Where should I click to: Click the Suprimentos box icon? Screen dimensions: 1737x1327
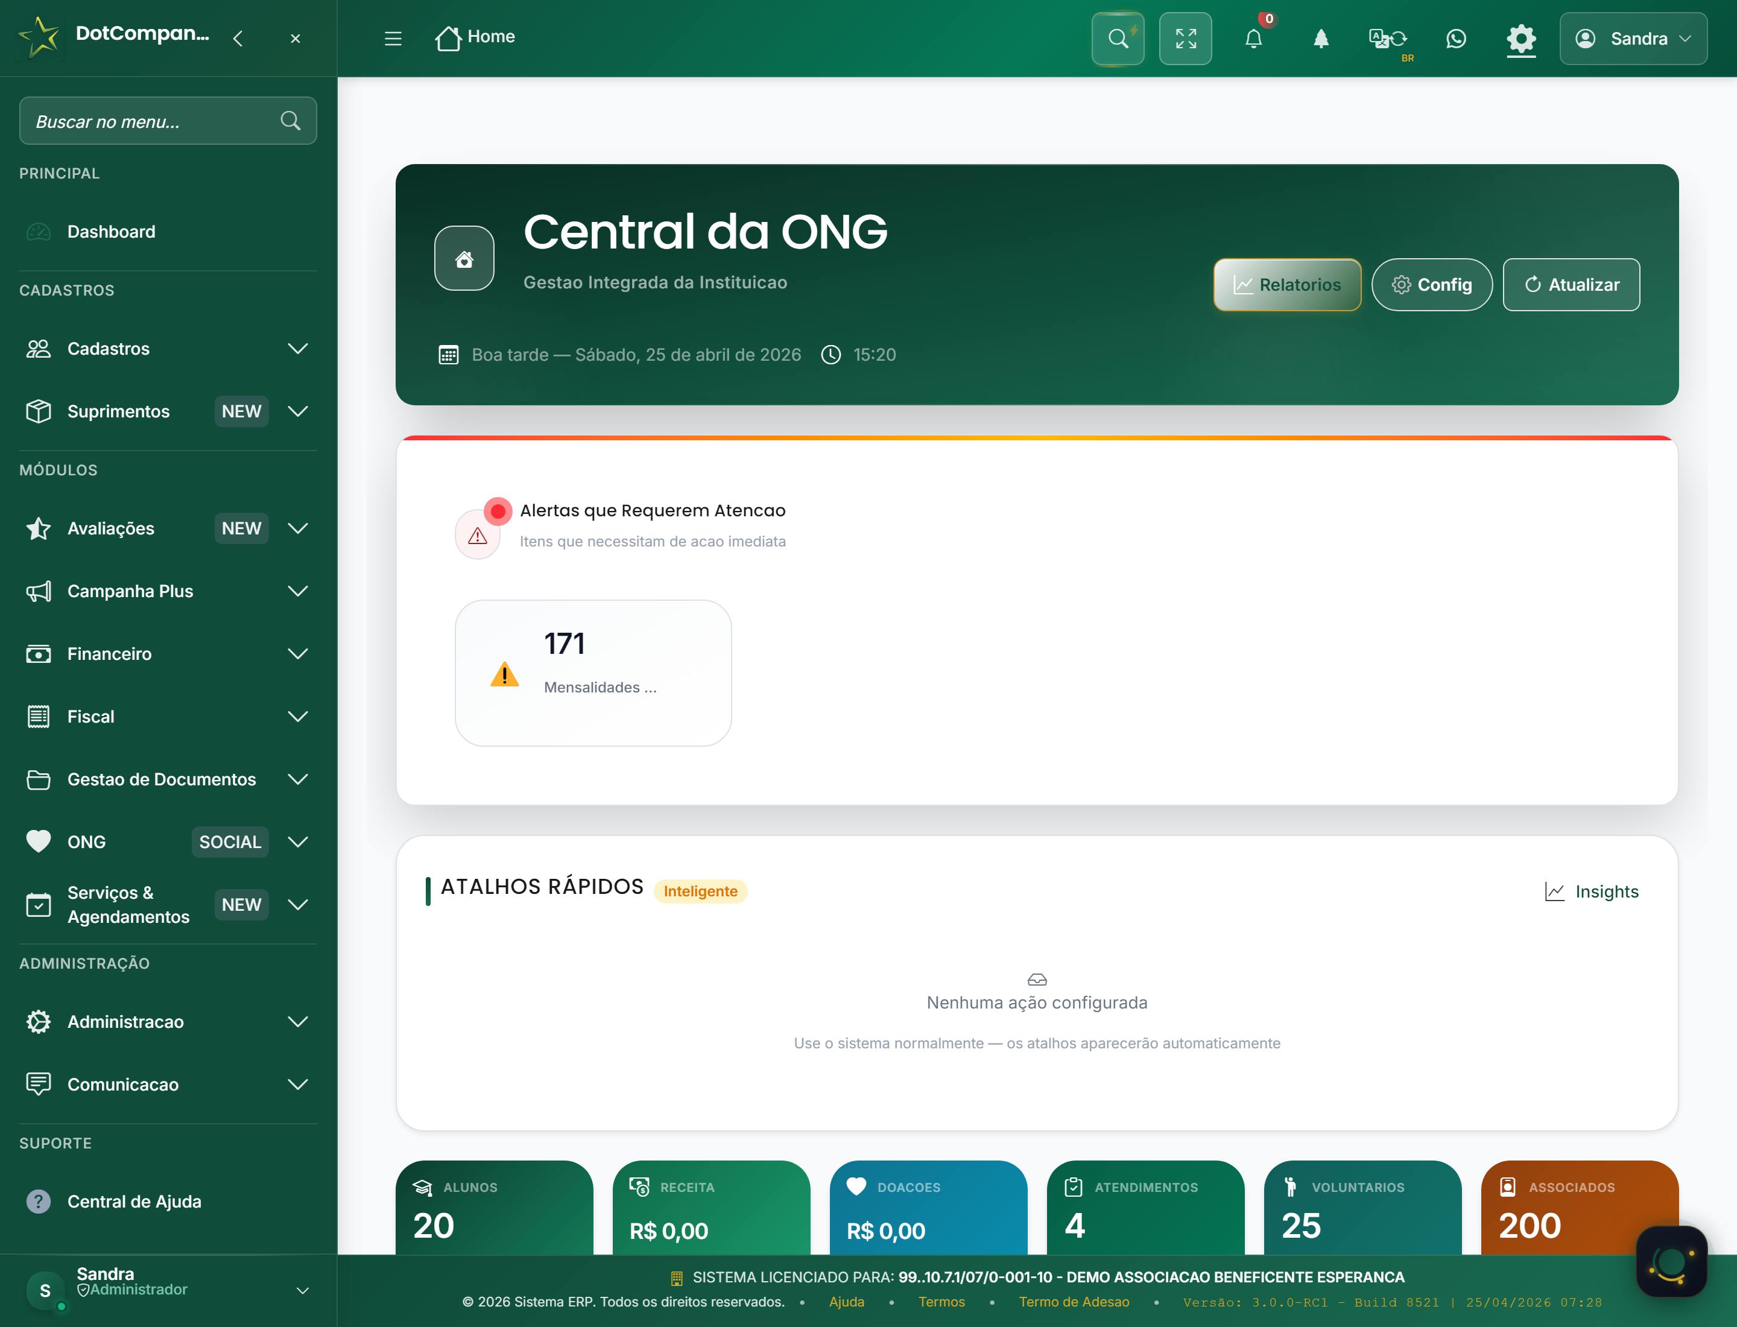click(x=39, y=411)
